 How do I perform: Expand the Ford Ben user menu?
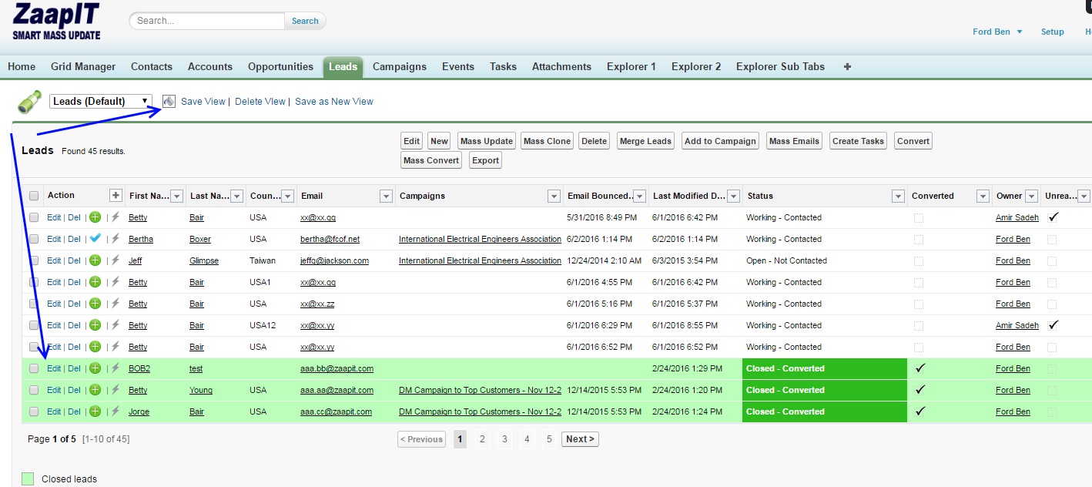997,32
